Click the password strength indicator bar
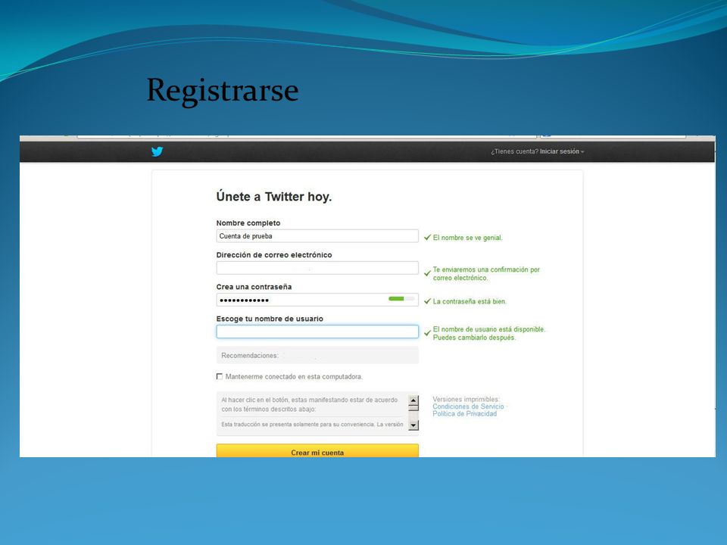 (401, 299)
